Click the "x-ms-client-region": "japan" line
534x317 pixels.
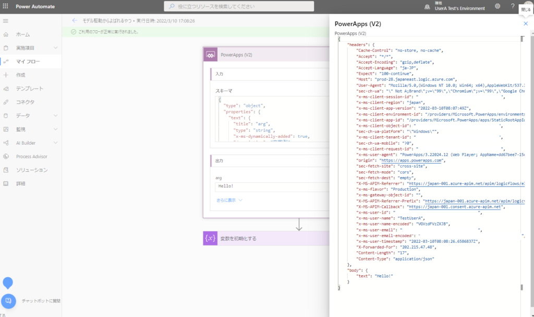(391, 103)
